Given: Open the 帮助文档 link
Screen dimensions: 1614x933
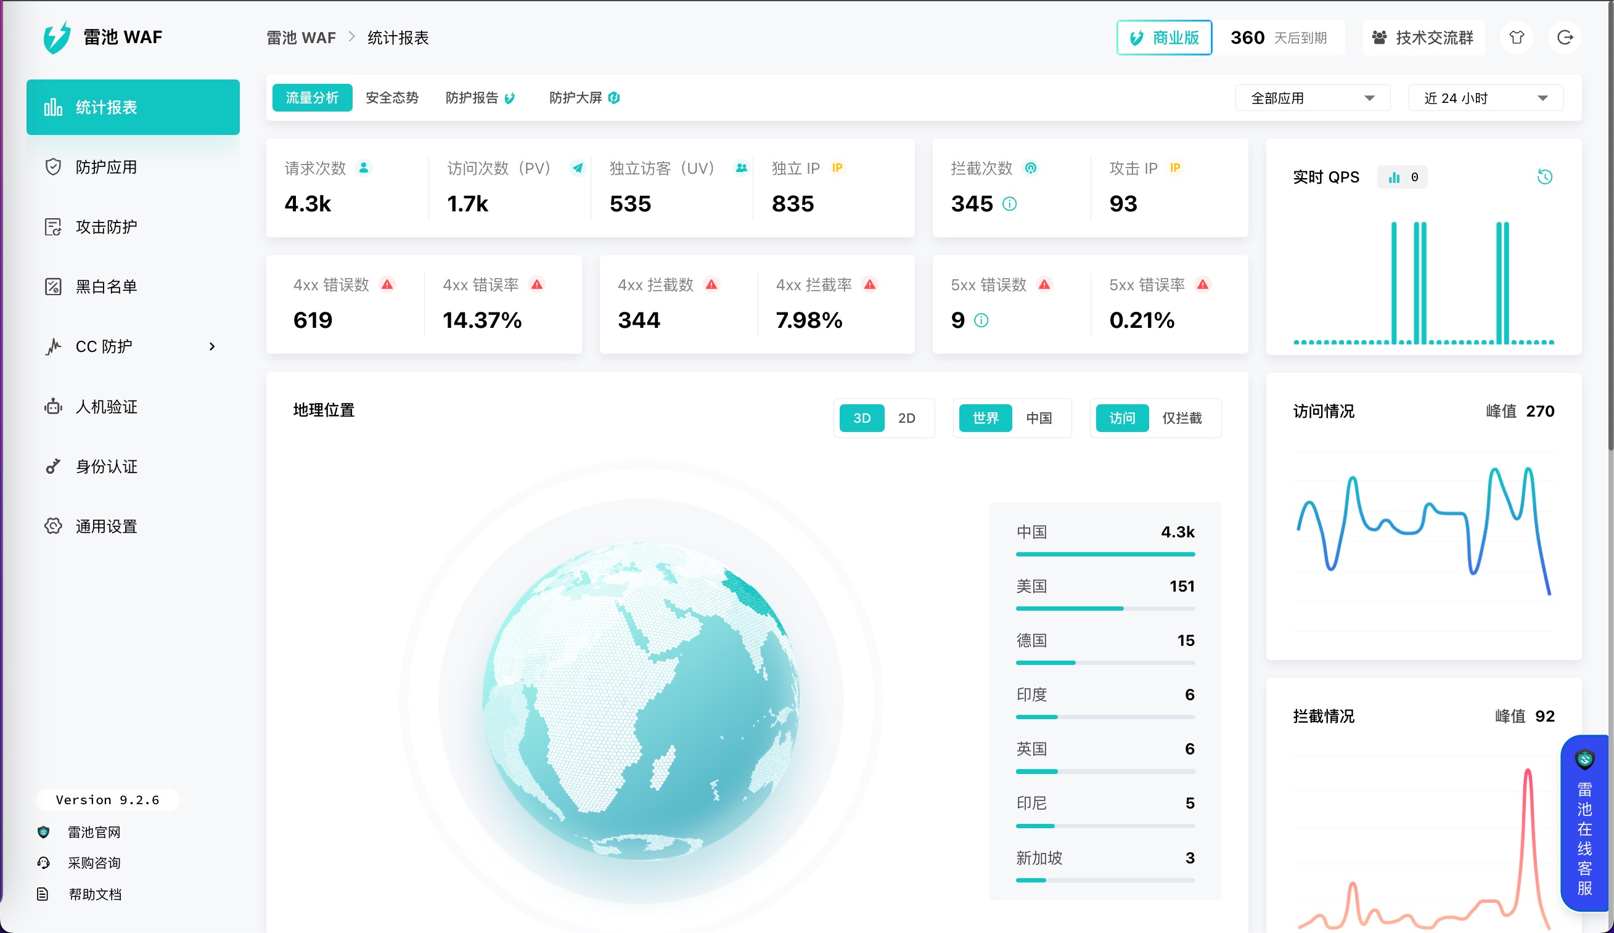Looking at the screenshot, I should (x=95, y=894).
